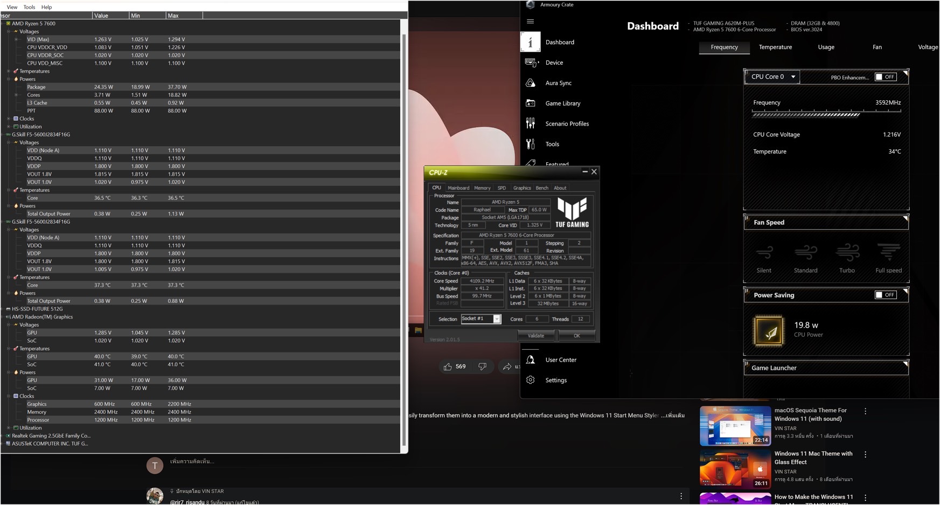Open the Scenario Profiles icon
940x505 pixels.
[x=531, y=123]
